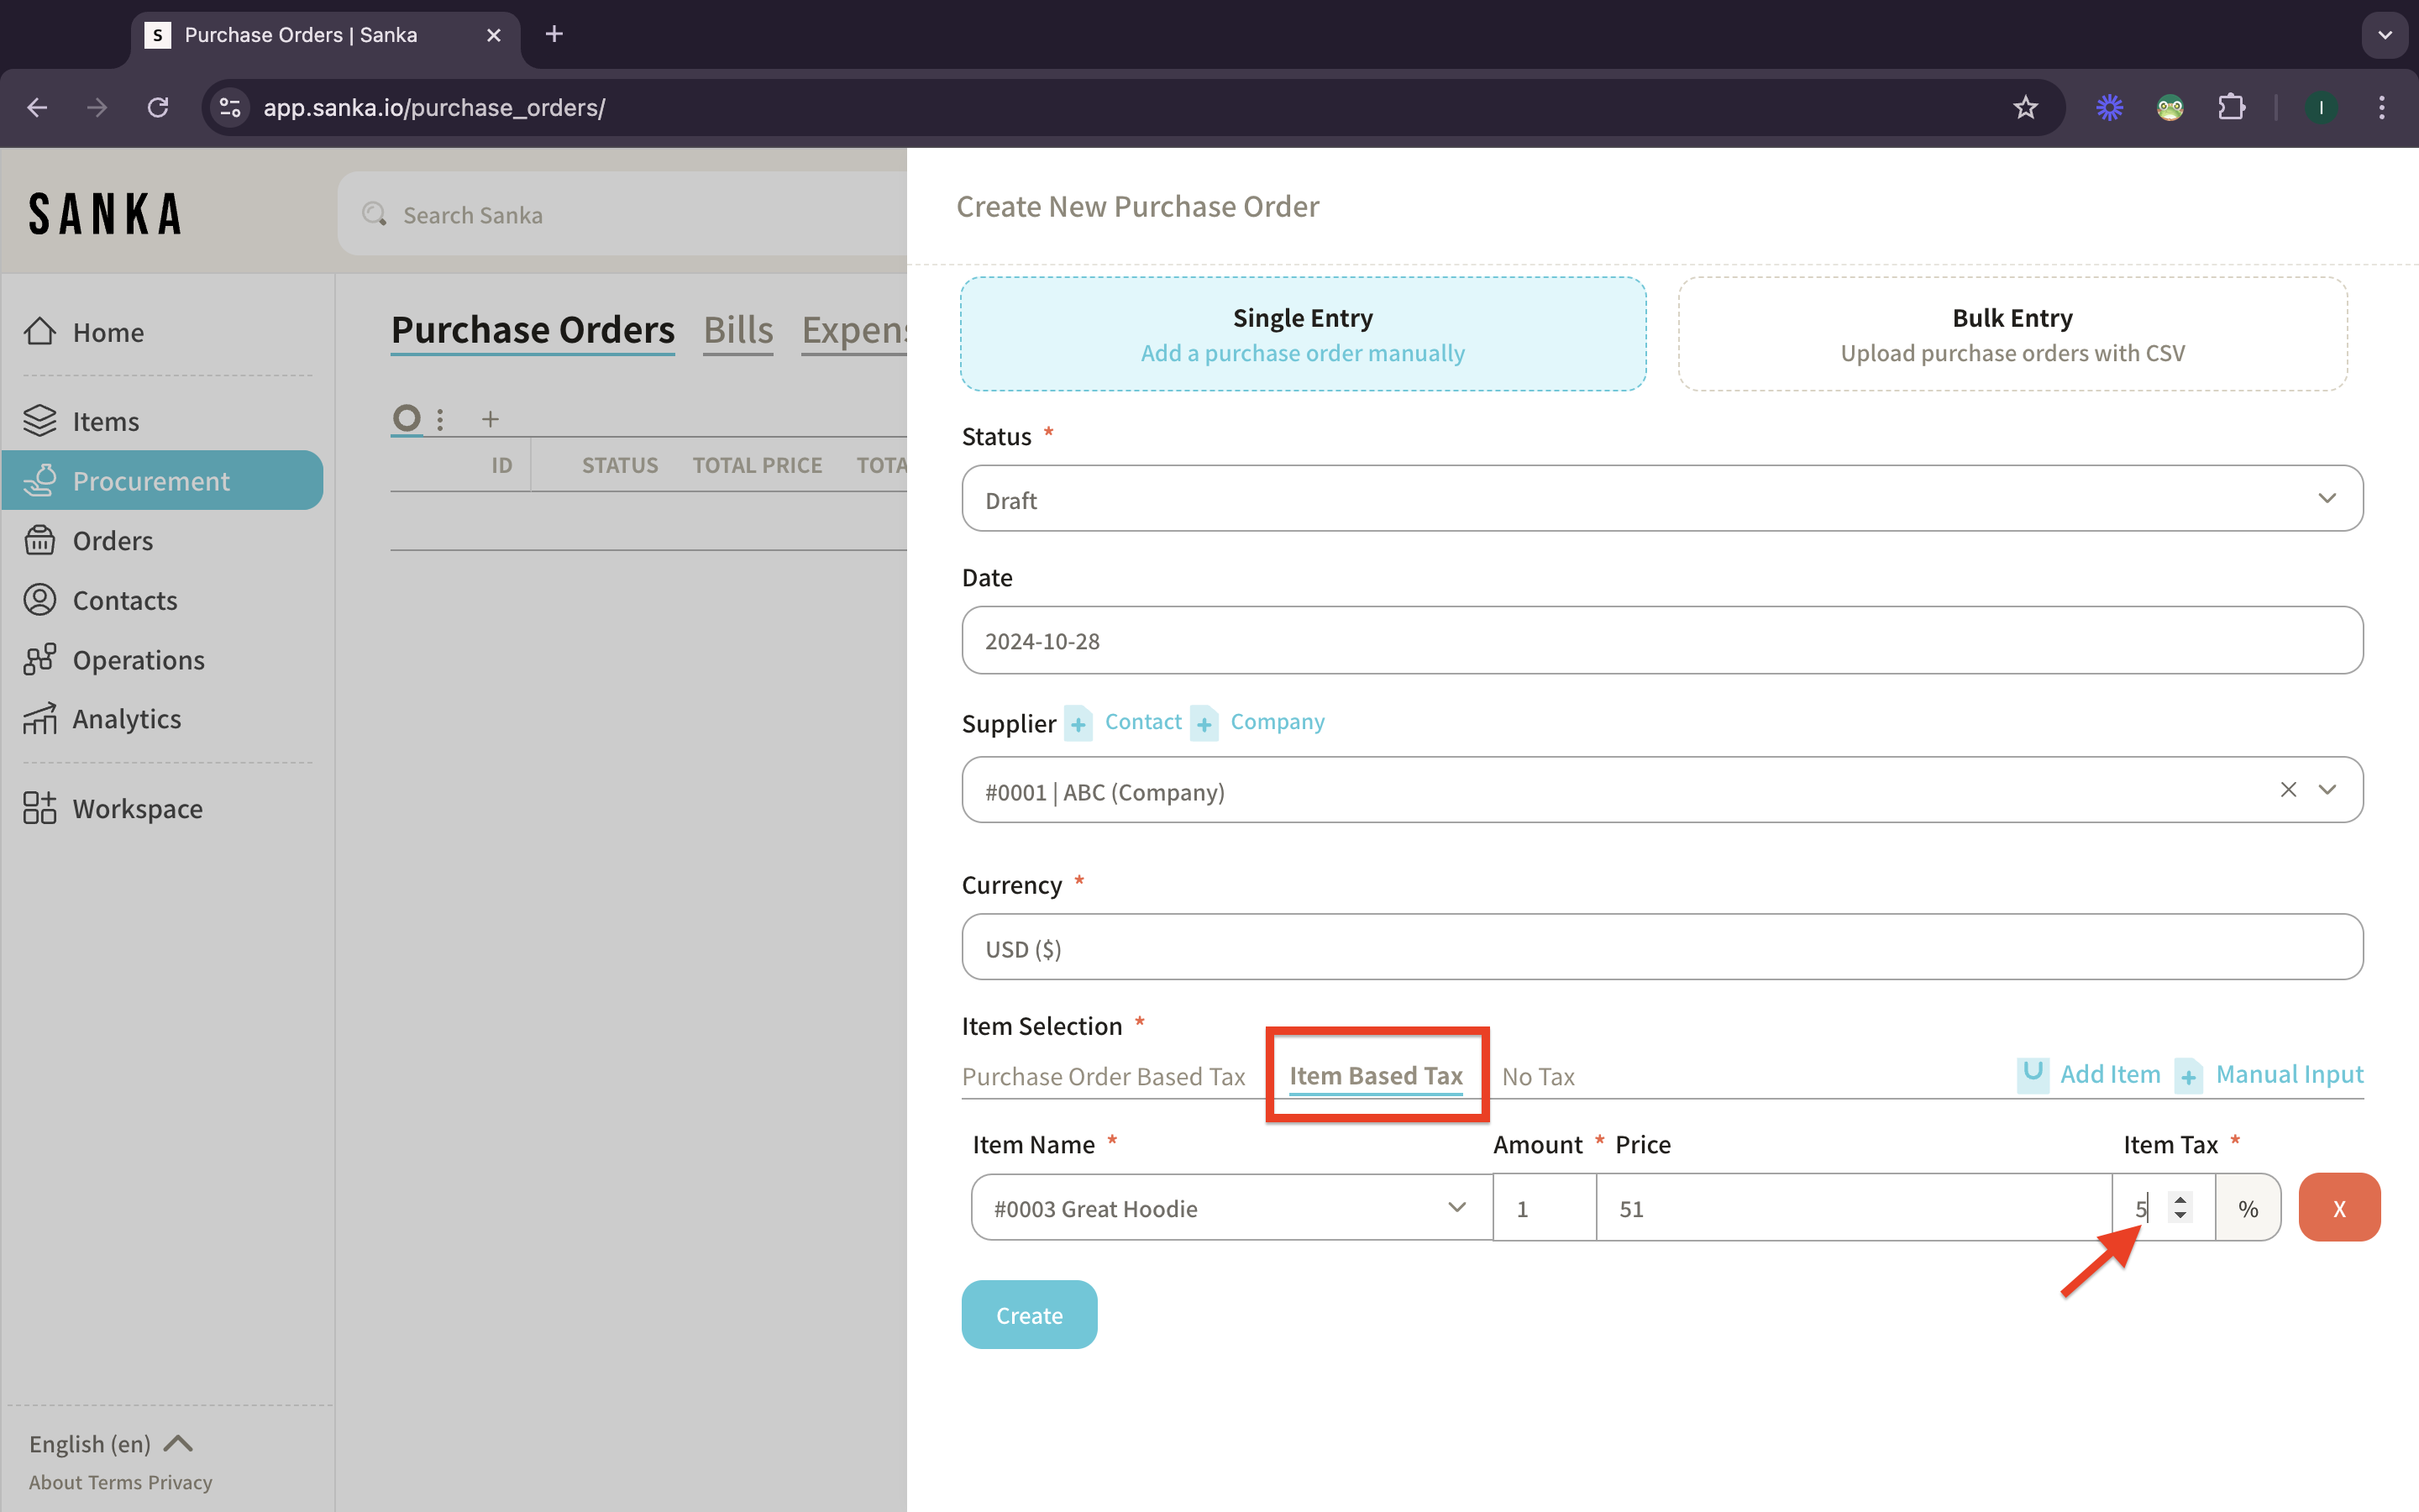Viewport: 2419px width, 1512px height.
Task: Choose Single Entry option card
Action: (x=1303, y=334)
